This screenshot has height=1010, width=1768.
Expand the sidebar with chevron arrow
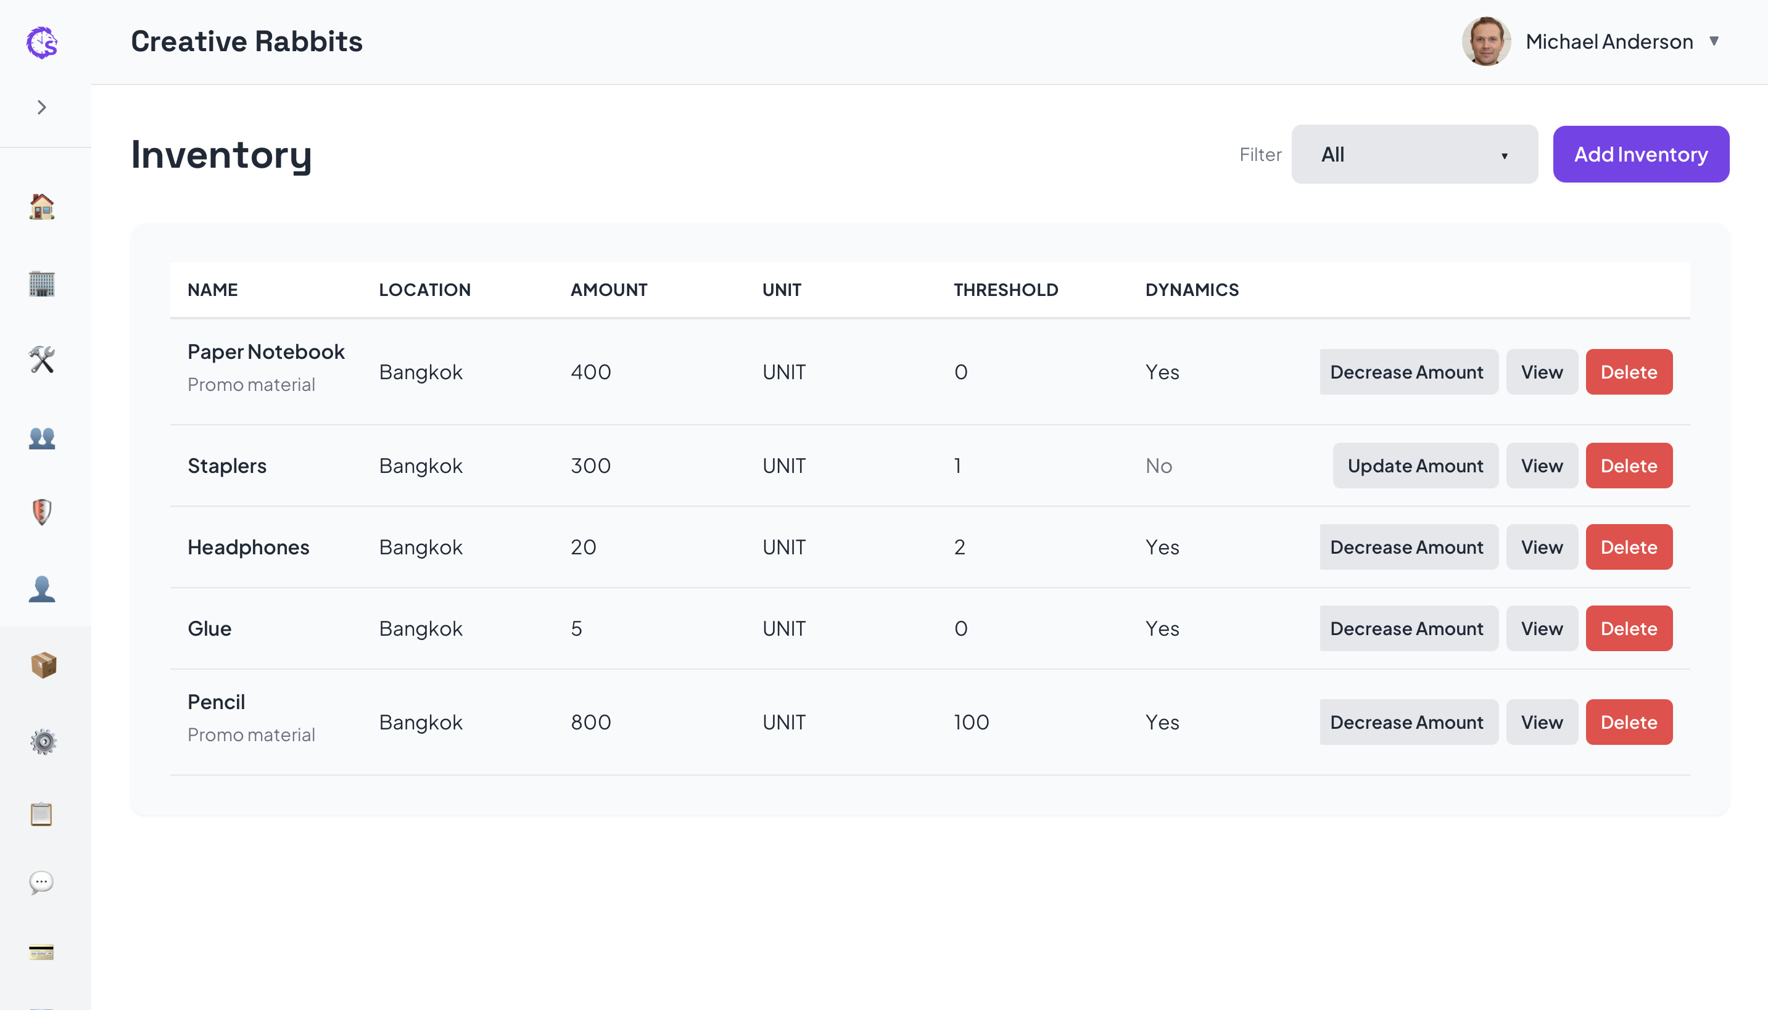pyautogui.click(x=41, y=107)
